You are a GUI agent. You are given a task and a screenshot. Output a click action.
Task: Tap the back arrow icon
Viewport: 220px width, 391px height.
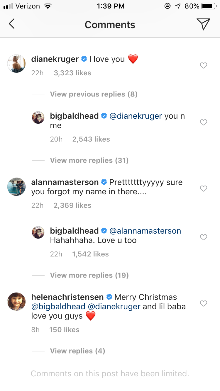click(12, 24)
